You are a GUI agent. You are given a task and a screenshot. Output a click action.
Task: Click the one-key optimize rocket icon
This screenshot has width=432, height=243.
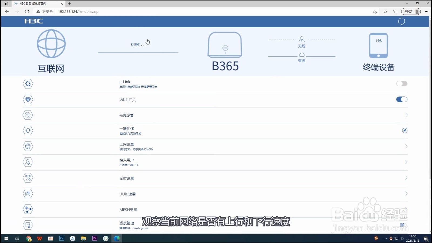(404, 130)
